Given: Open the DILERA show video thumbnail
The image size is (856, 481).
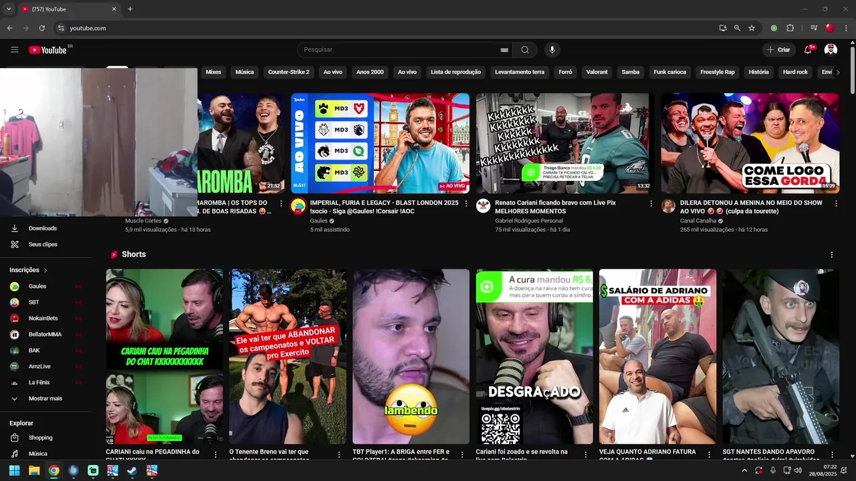Looking at the screenshot, I should click(x=750, y=143).
